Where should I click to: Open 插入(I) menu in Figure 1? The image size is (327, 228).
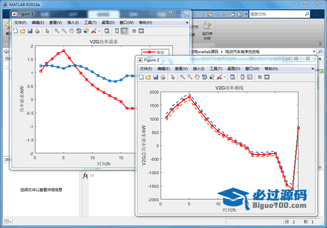click(73, 23)
